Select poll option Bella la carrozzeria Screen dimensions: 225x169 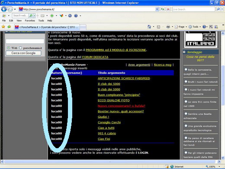tap(186, 69)
